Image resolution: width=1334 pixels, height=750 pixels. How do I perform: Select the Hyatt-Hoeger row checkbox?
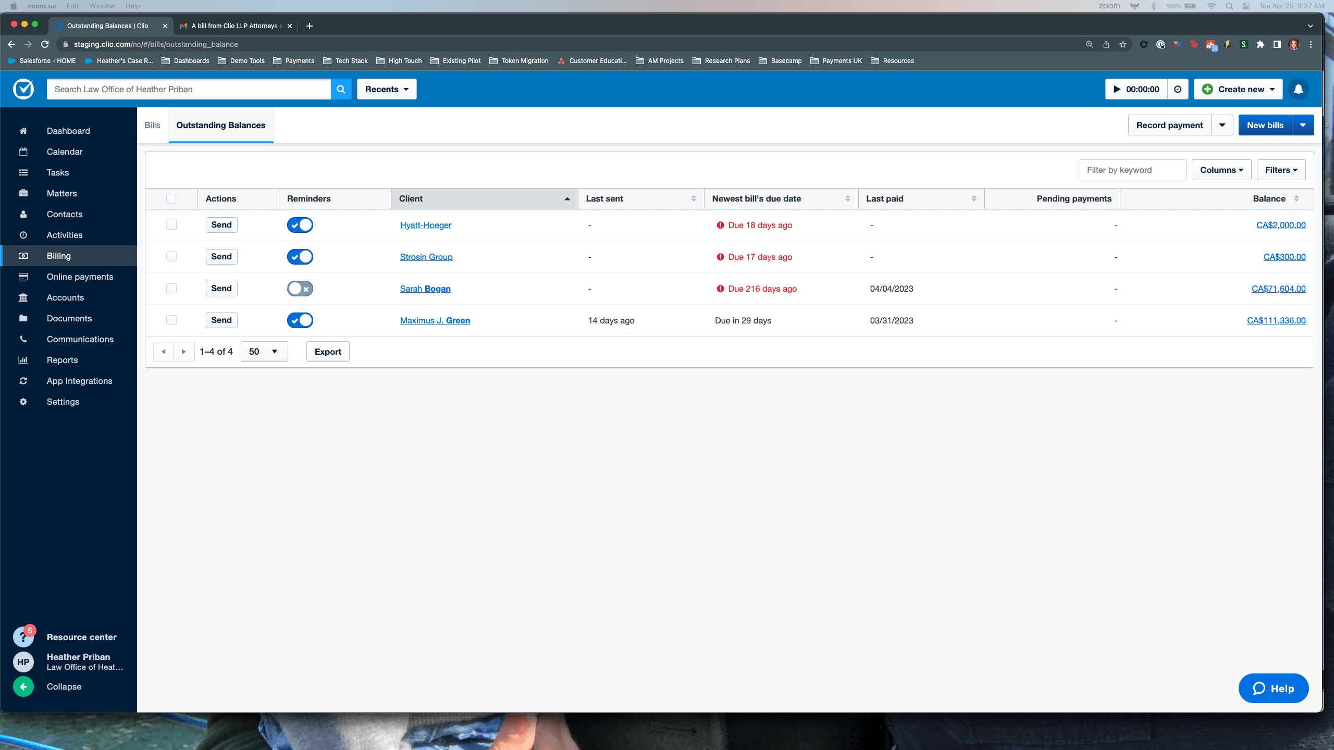pyautogui.click(x=171, y=225)
